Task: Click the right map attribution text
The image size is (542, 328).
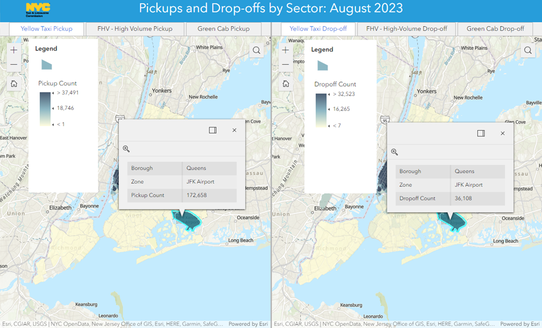Action: [x=384, y=324]
